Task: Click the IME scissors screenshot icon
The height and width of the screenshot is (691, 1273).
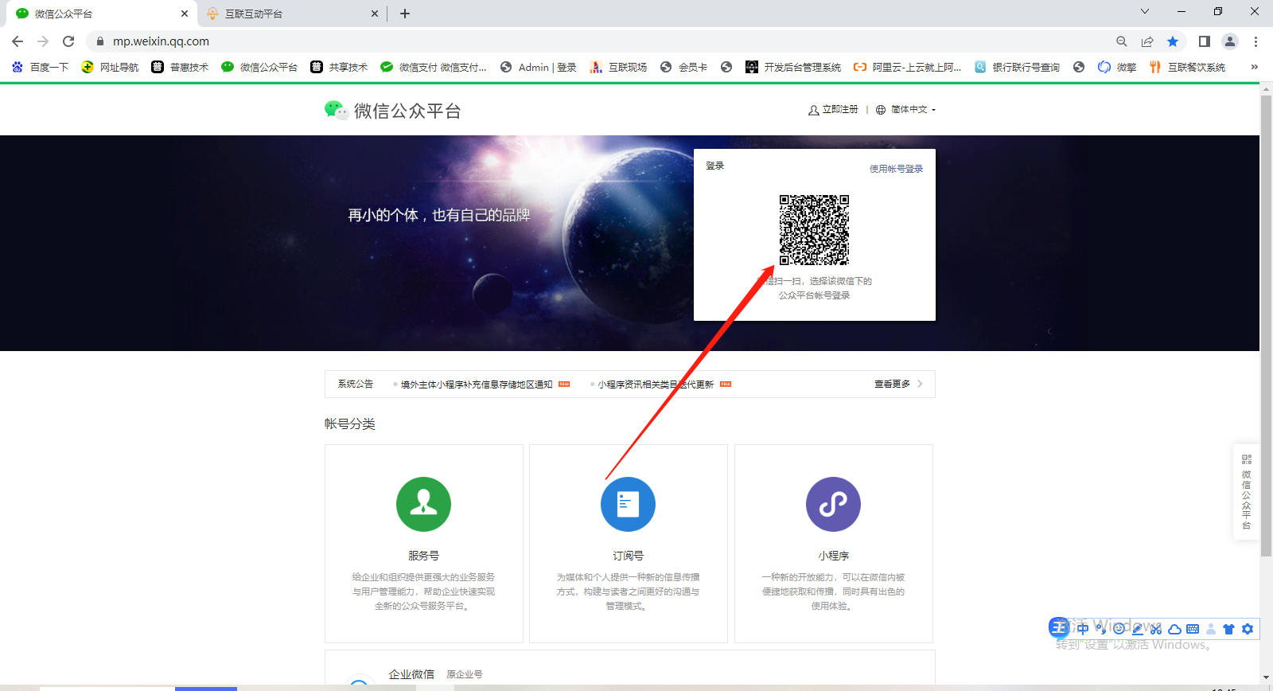Action: click(x=1156, y=629)
